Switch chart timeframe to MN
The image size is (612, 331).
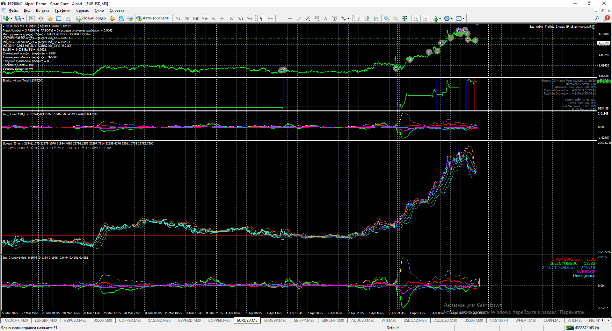(x=249, y=18)
